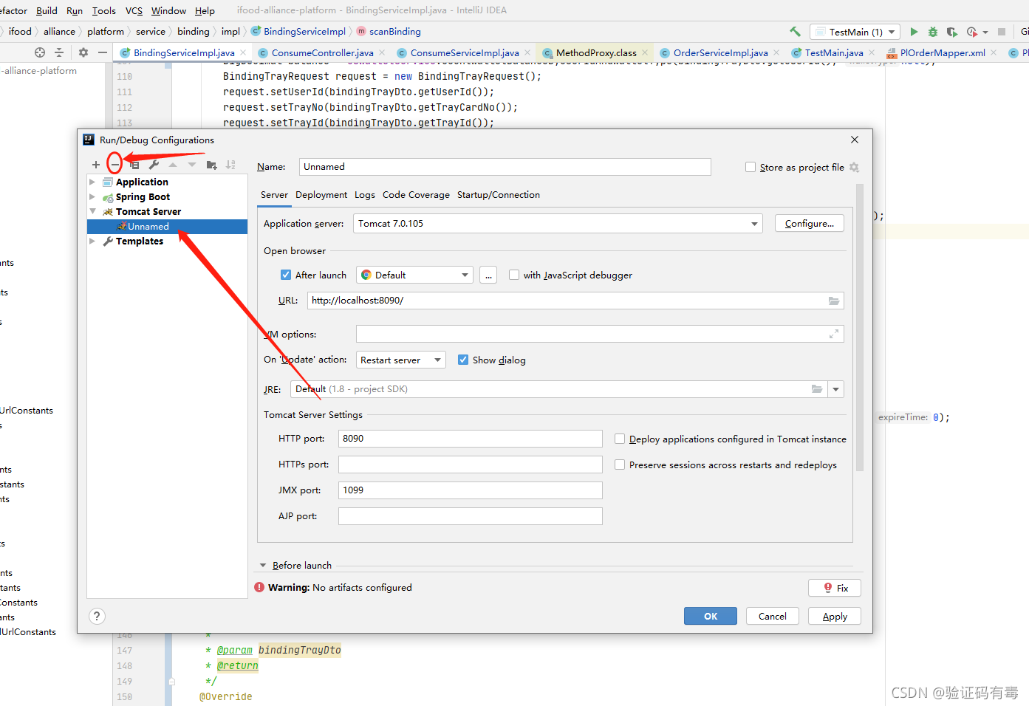Click the locate target icon in the project panel
The height and width of the screenshot is (706, 1029).
pyautogui.click(x=40, y=52)
